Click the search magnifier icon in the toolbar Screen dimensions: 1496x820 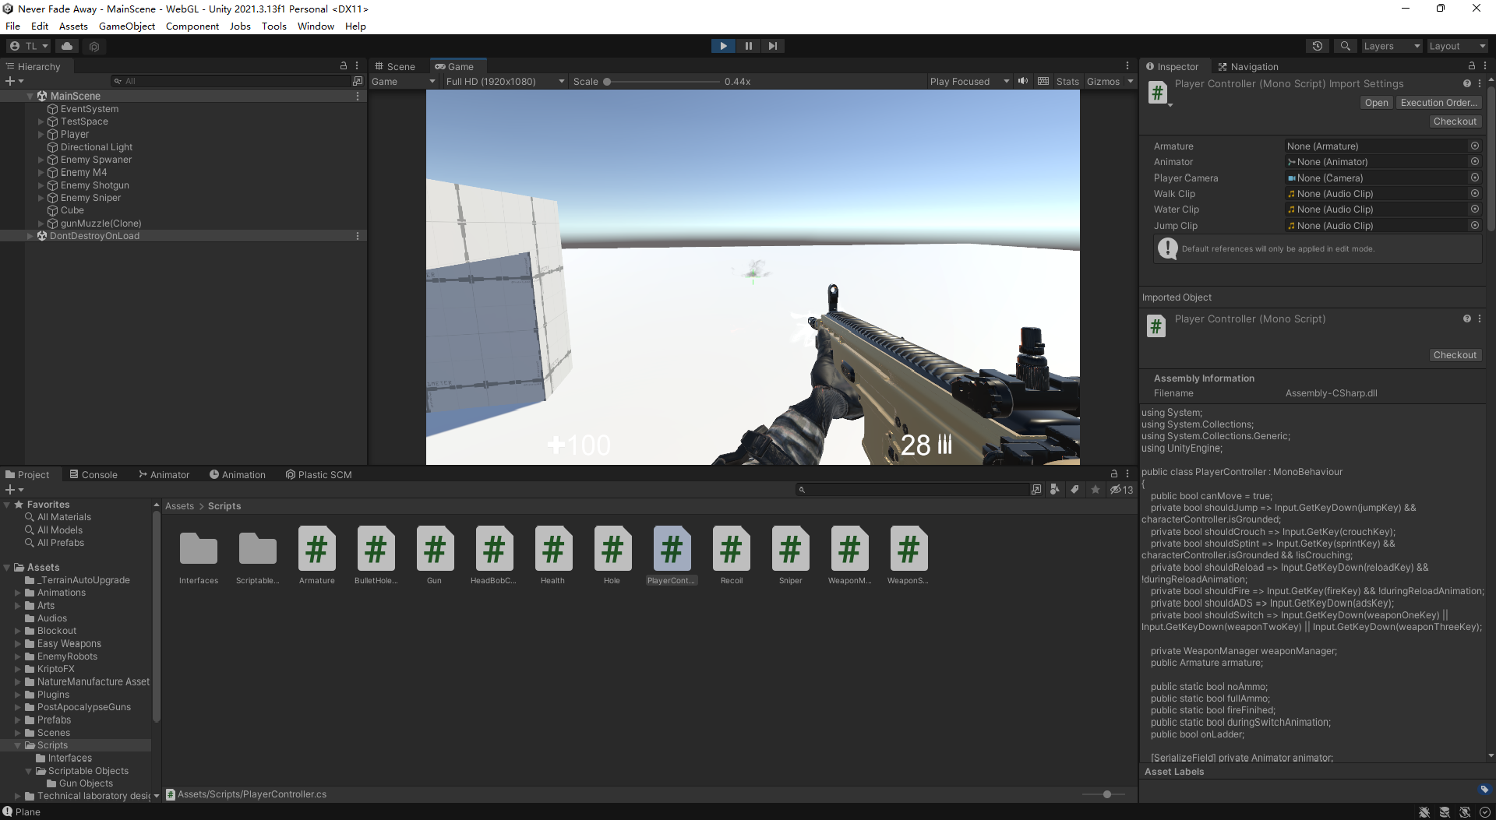pyautogui.click(x=1345, y=46)
